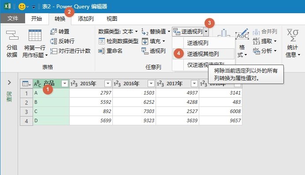Open the 产品 column filter dropdown

65,84
